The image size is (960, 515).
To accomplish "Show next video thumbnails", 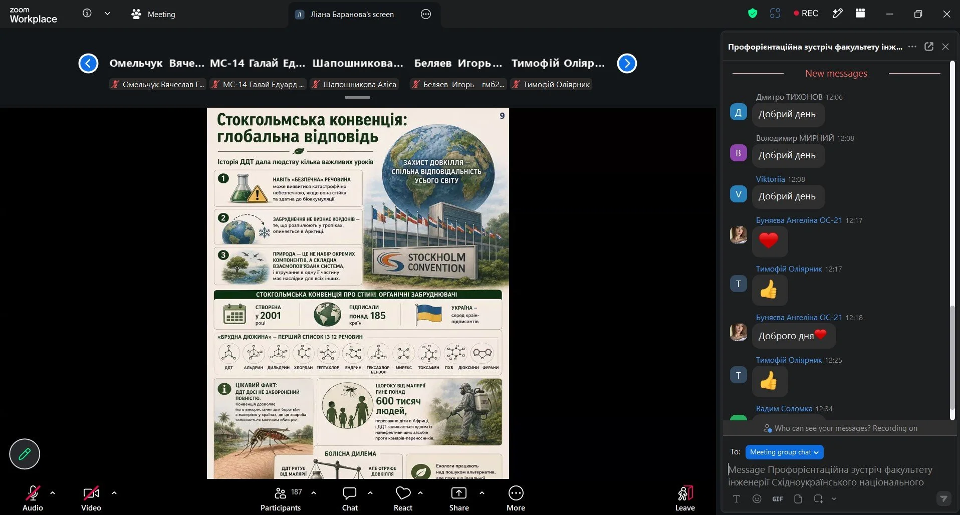I will click(627, 63).
